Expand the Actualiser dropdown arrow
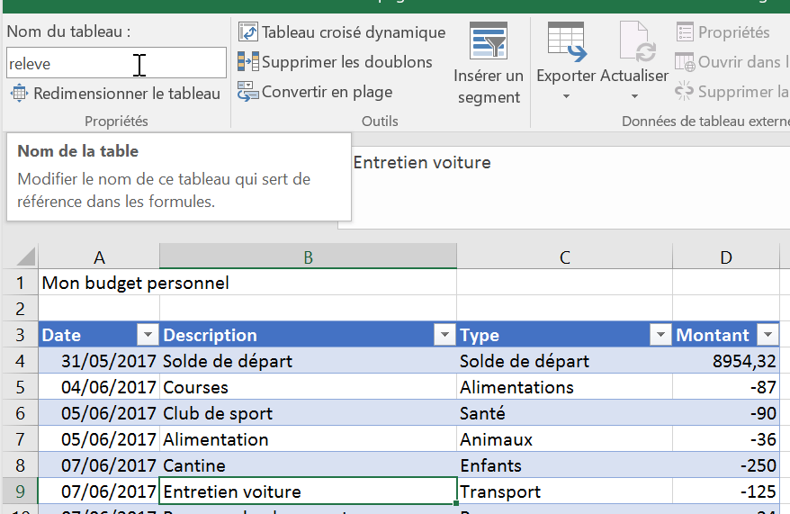Image resolution: width=790 pixels, height=514 pixels. [635, 96]
